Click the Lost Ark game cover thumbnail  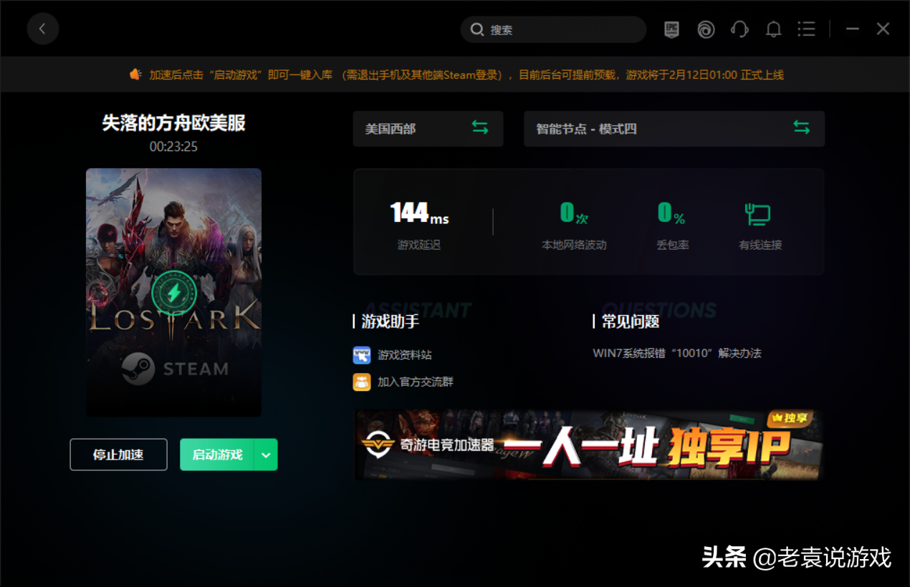[173, 292]
